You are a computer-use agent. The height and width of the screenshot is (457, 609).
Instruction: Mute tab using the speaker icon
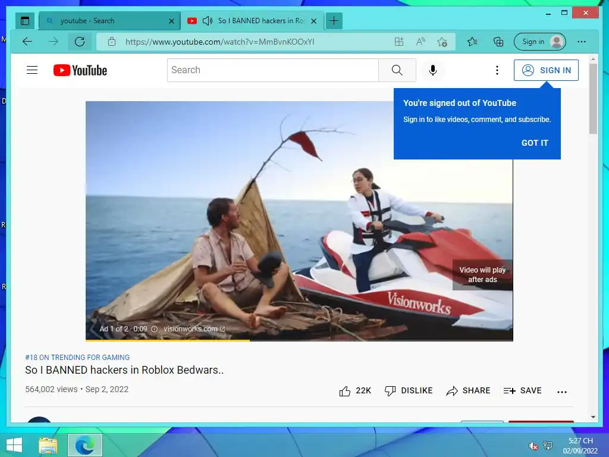click(208, 21)
